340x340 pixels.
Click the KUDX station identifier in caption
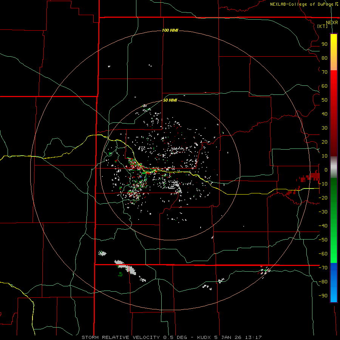(204, 337)
